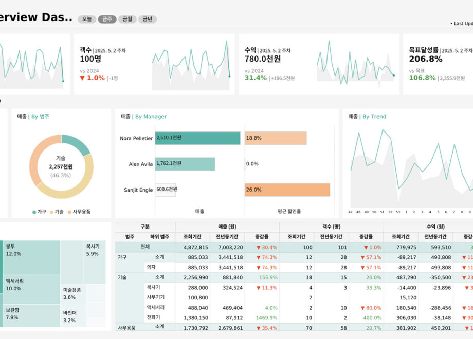This screenshot has width=473, height=339.
Task: Click the 가구 legend dot
Action: 34,212
